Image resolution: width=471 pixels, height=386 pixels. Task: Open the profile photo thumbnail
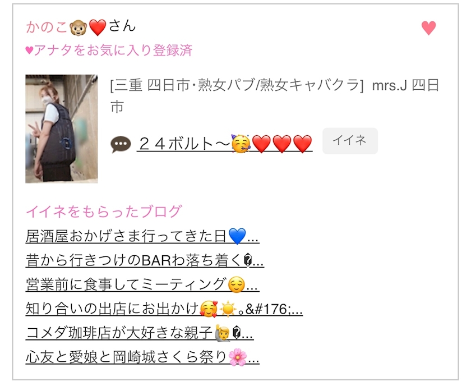pyautogui.click(x=62, y=128)
